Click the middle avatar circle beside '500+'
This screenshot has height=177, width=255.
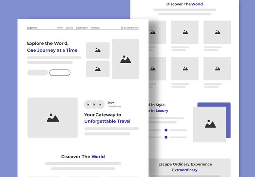tap(94, 104)
